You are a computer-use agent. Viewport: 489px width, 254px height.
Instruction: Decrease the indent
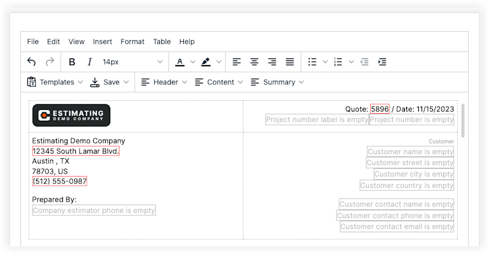point(364,62)
